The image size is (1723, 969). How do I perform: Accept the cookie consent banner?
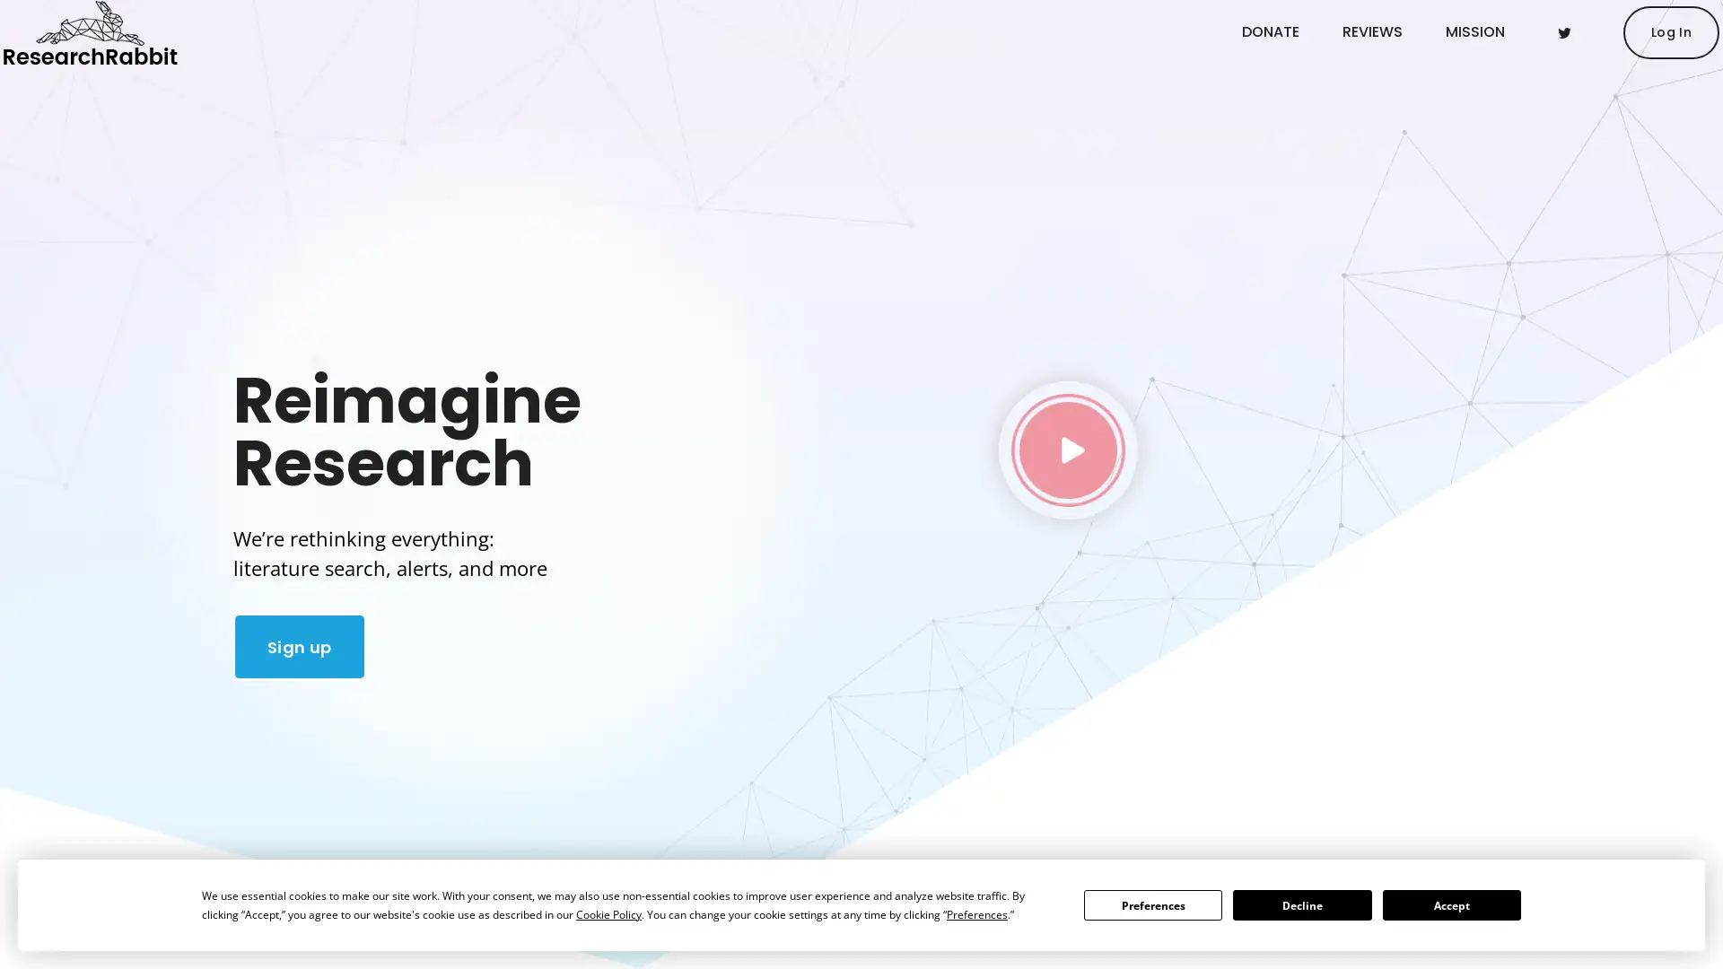pos(1451,905)
